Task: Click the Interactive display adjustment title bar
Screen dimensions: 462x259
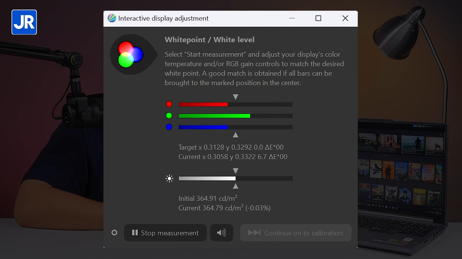Action: [163, 18]
